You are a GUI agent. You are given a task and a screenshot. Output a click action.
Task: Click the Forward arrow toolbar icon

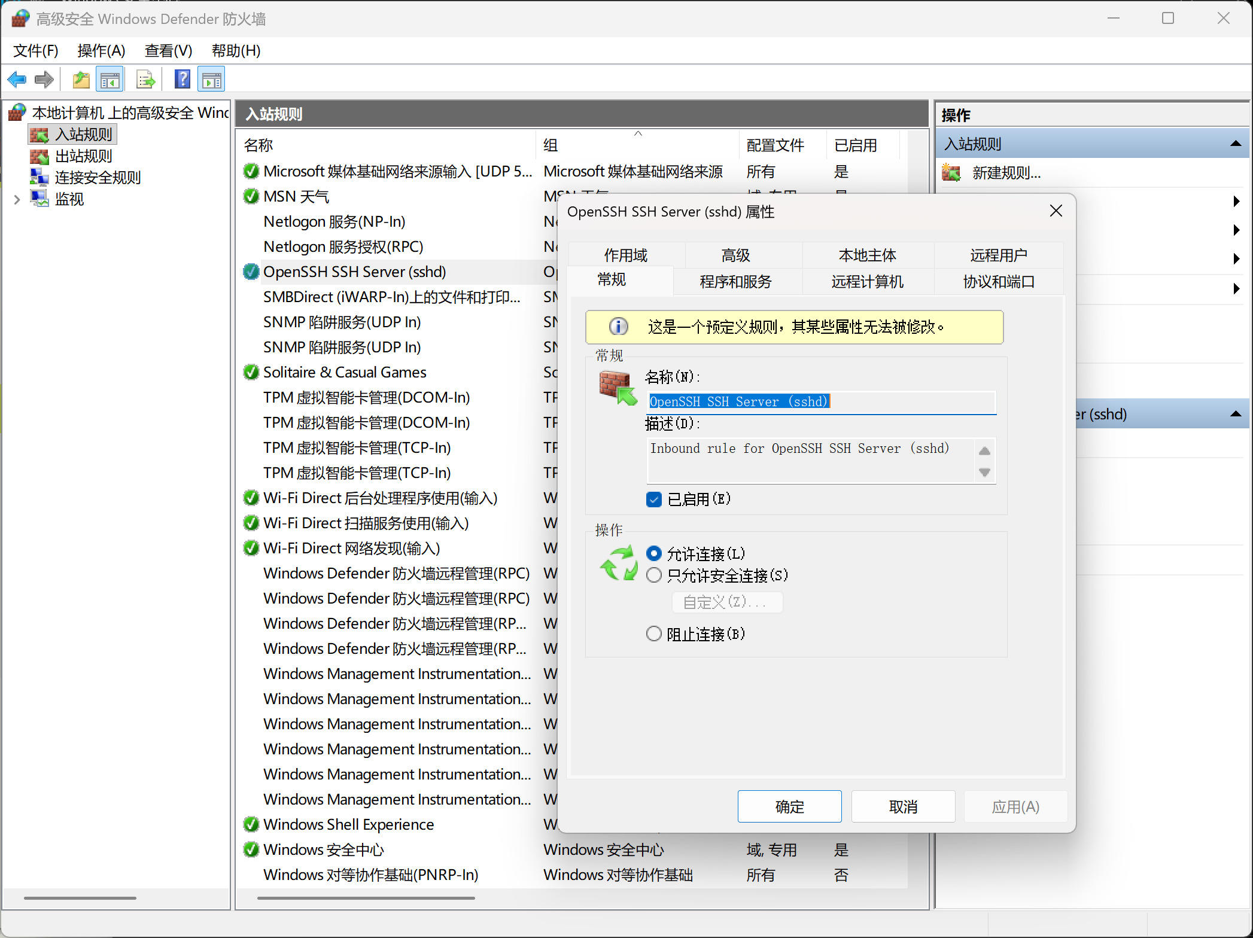(x=44, y=80)
